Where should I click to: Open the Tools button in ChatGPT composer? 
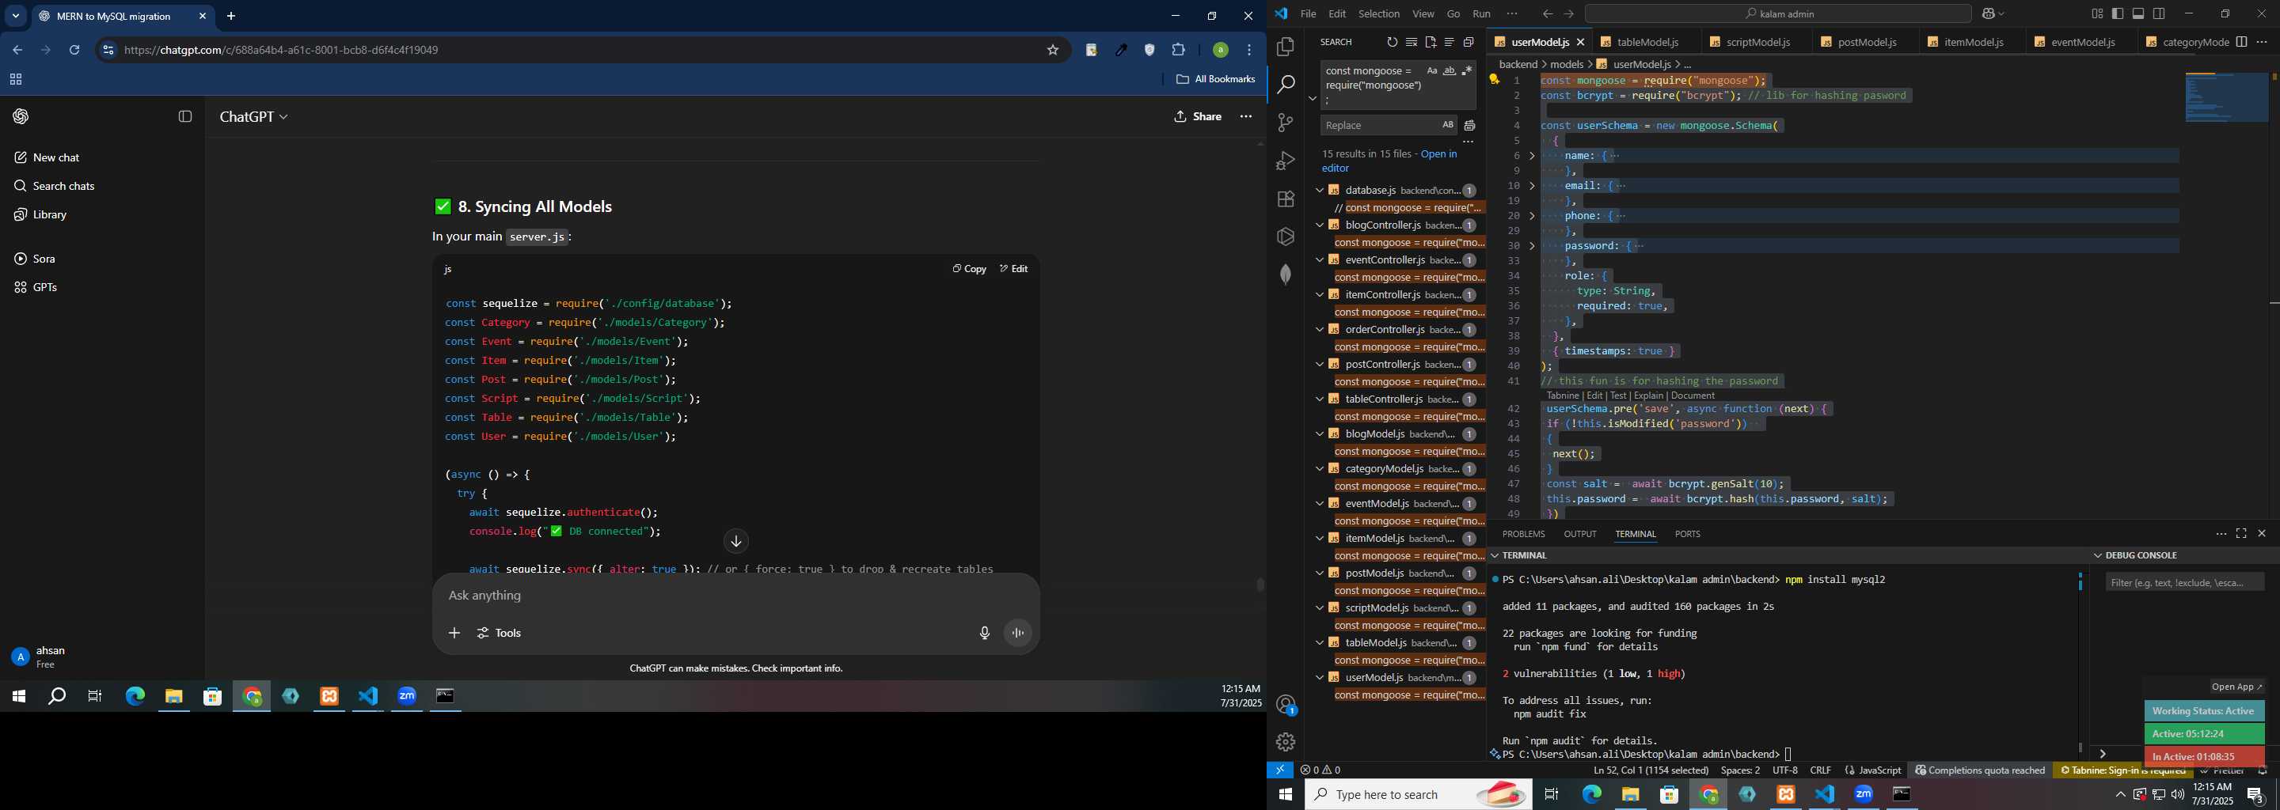(x=500, y=633)
